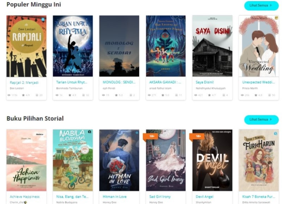The width and height of the screenshot is (282, 204).
Task: Click chapter list icon under MONOLOG : SENDIRI
Action: 131,95
